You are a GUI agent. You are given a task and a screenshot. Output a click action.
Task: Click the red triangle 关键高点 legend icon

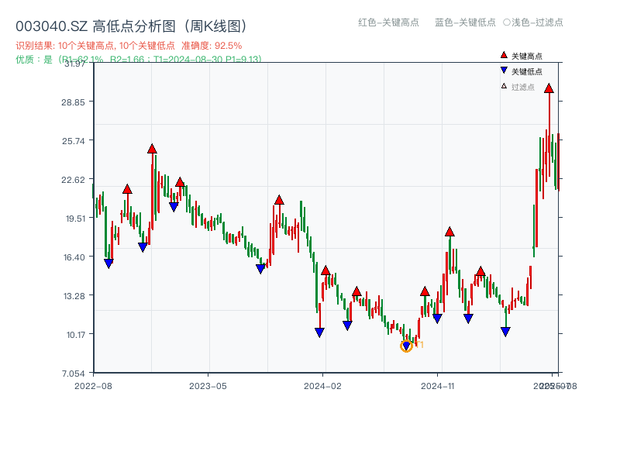tap(504, 55)
